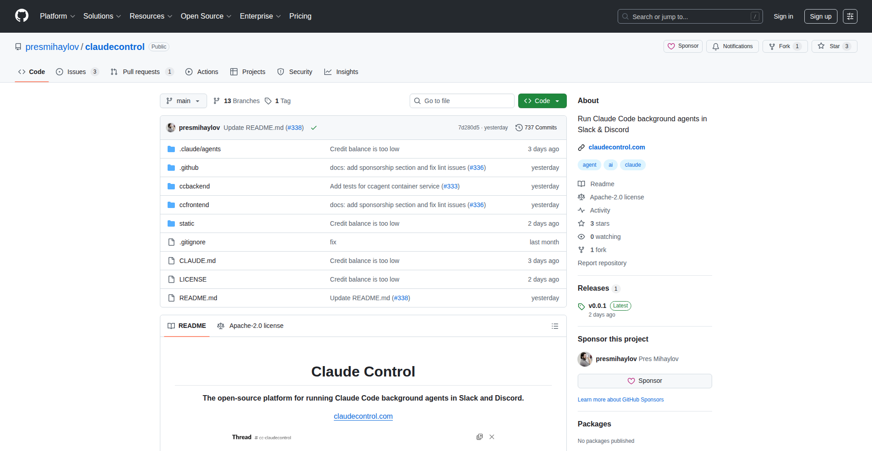Click the .github folder icon
This screenshot has width=872, height=451.
pos(171,168)
